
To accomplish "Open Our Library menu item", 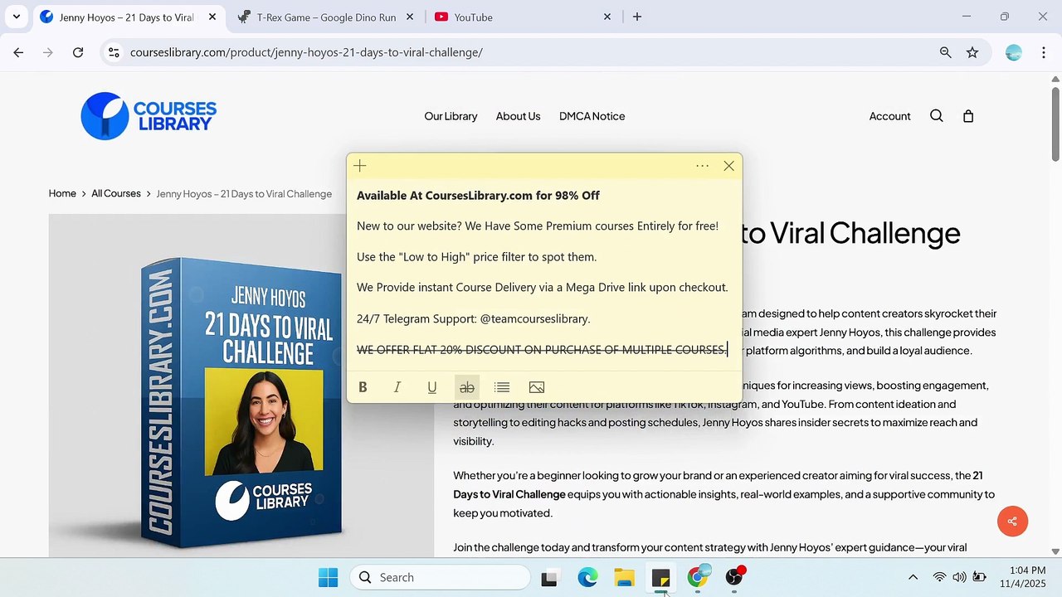I will pyautogui.click(x=451, y=116).
